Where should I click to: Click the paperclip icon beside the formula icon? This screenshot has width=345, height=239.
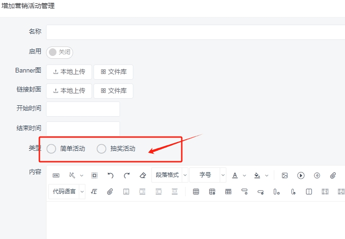110,192
